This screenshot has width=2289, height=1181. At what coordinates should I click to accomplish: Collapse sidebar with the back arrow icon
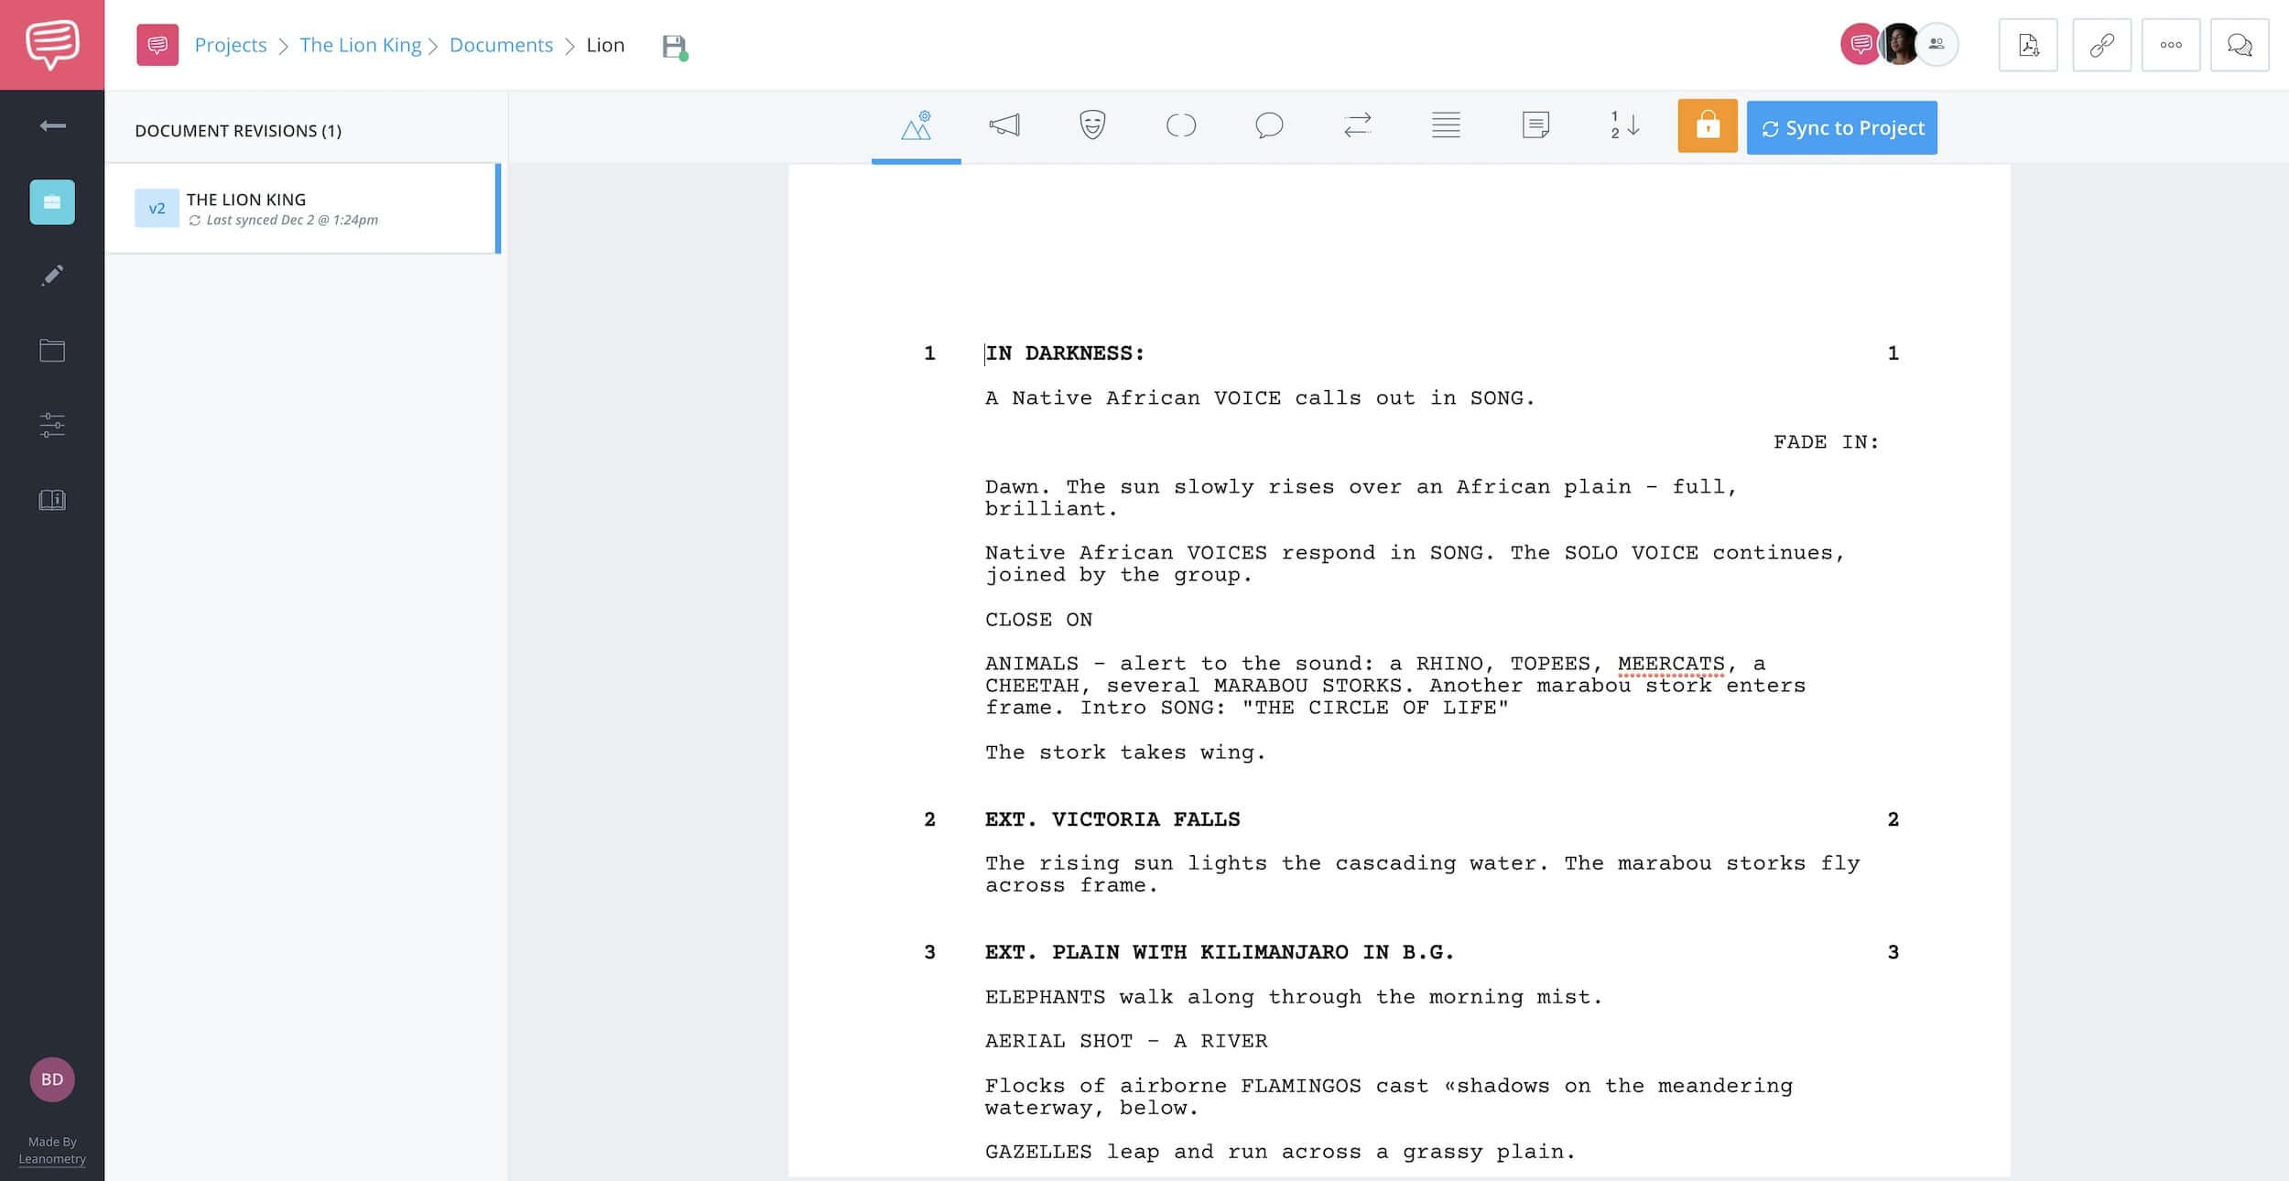[52, 125]
